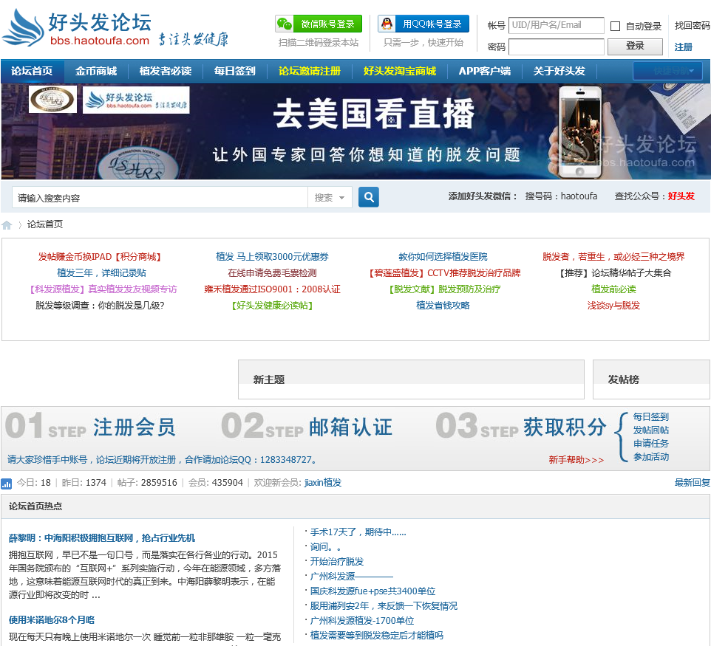Open thread 手术17天了，期待中

click(x=358, y=532)
